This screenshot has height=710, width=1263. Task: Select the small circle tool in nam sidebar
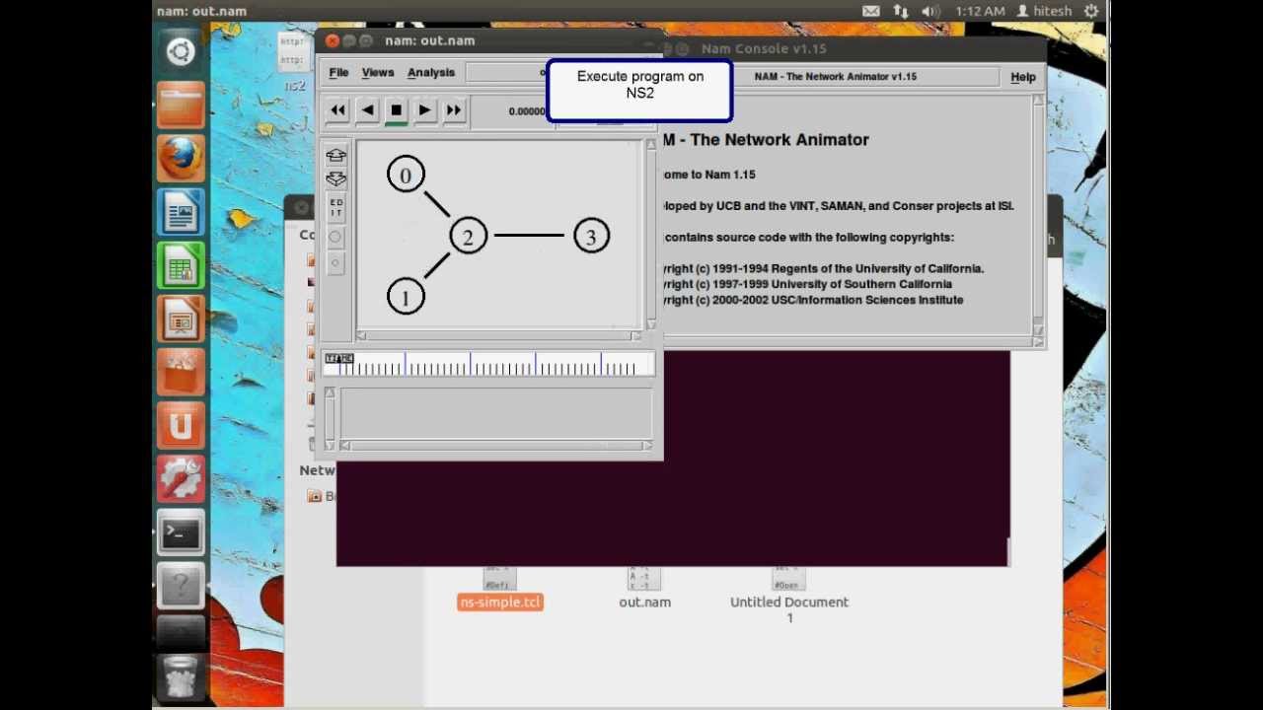pyautogui.click(x=335, y=262)
